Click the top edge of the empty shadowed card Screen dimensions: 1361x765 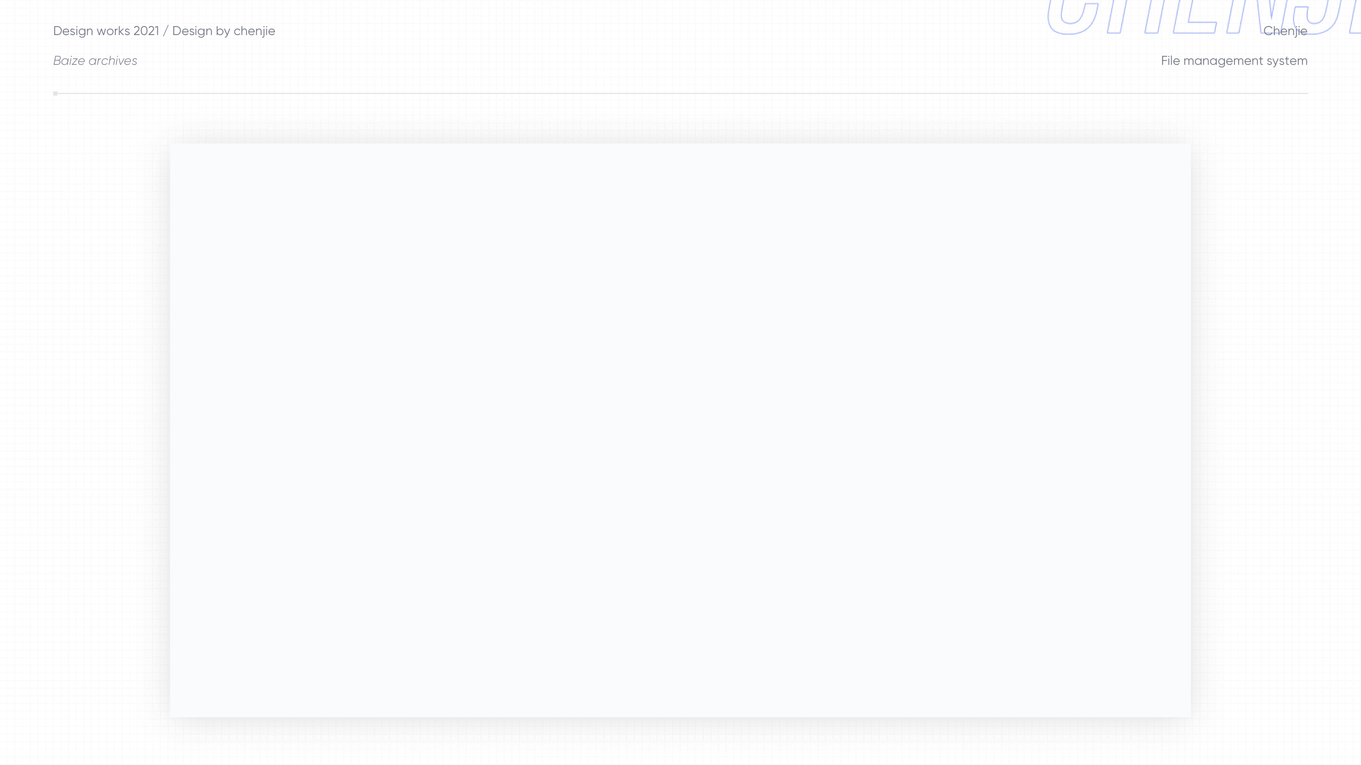680,144
